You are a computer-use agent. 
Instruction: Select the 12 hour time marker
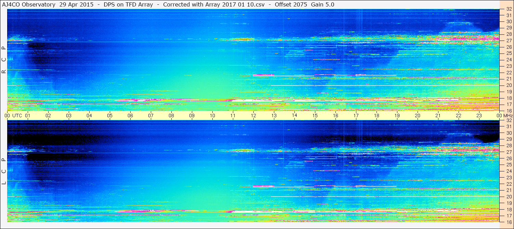point(253,116)
